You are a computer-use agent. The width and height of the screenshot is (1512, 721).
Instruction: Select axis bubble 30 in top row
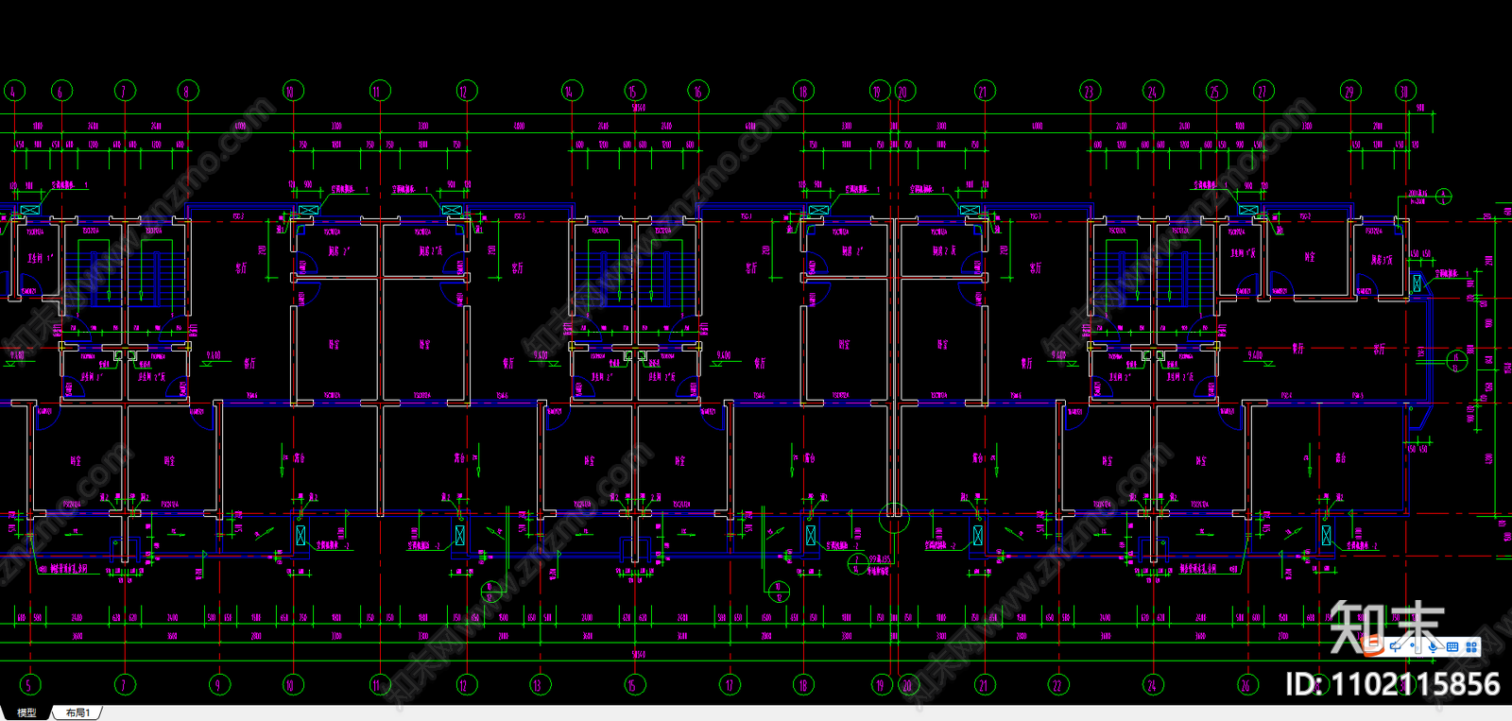(x=1406, y=91)
